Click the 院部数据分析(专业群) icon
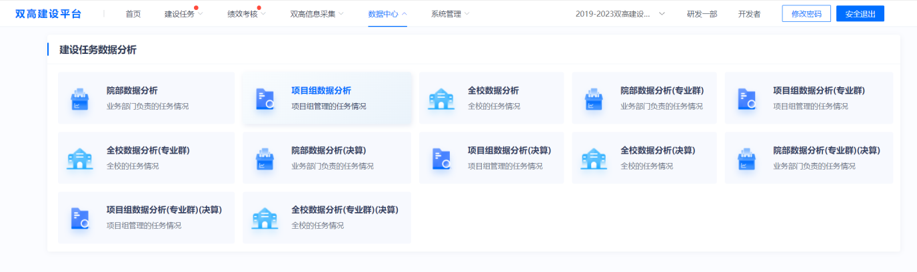This screenshot has height=272, width=917. point(593,98)
